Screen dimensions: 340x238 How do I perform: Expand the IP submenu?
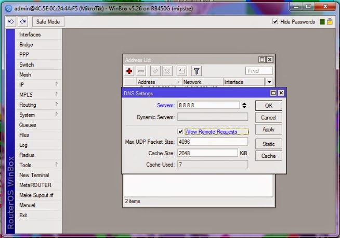(38, 84)
